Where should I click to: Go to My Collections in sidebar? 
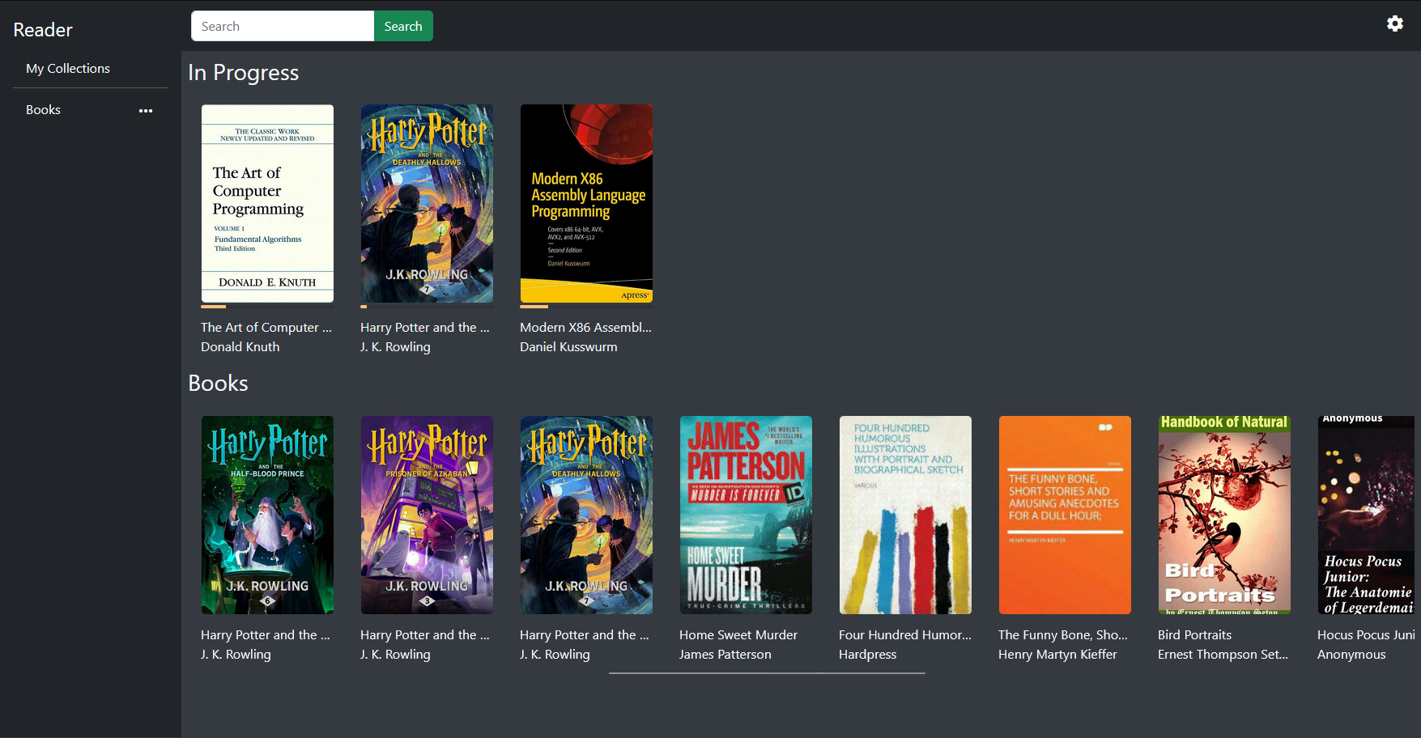coord(68,69)
